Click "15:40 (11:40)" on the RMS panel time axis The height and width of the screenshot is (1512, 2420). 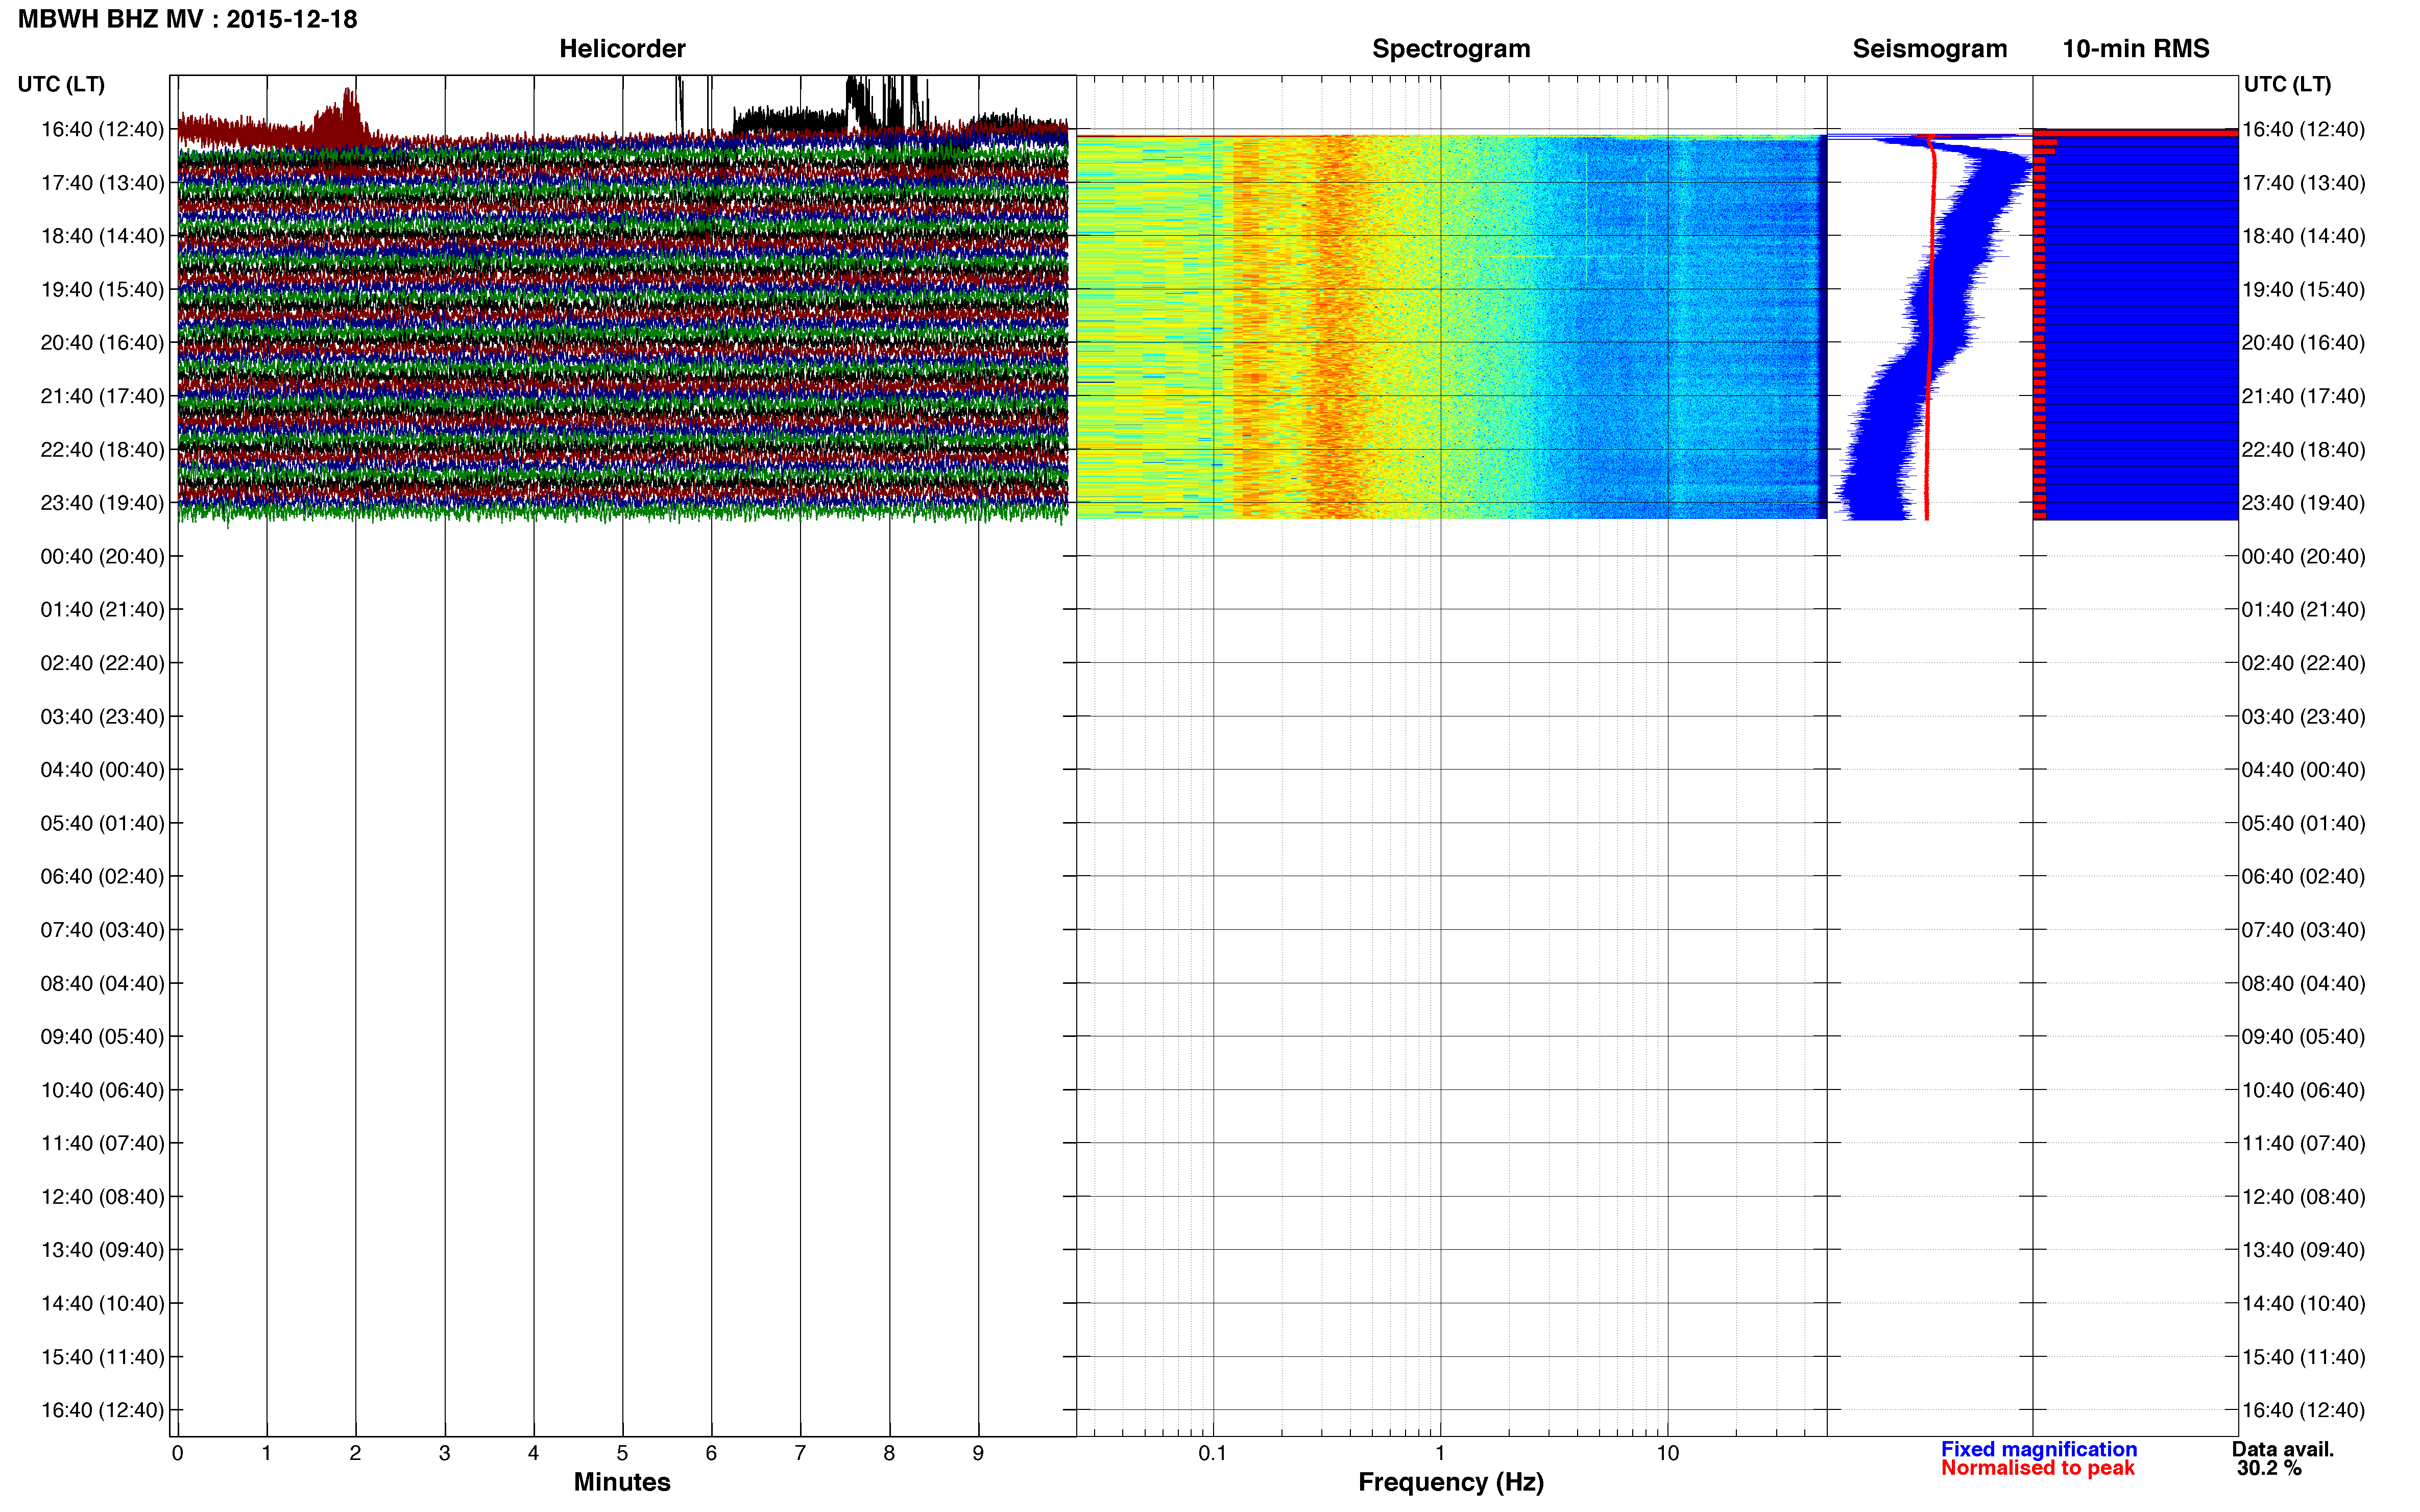[x=2303, y=1357]
